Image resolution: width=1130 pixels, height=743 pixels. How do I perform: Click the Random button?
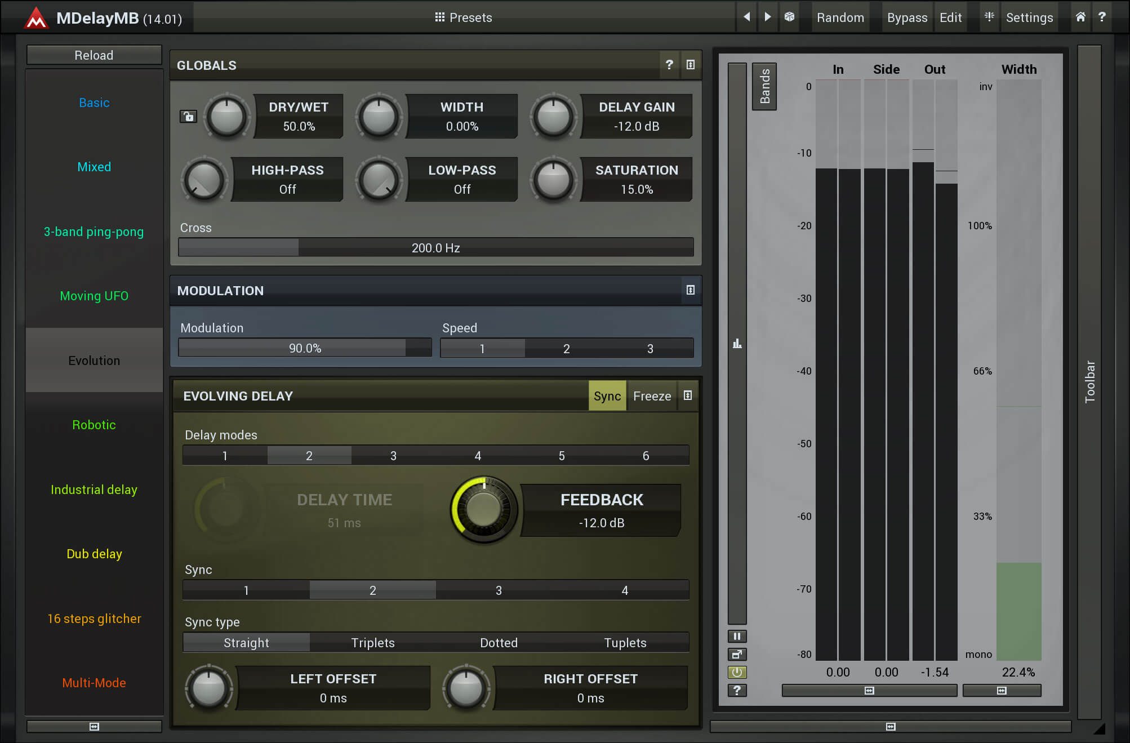tap(840, 17)
